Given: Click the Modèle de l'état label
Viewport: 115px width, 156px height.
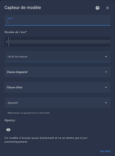Looking at the screenshot, I should coord(16,32).
